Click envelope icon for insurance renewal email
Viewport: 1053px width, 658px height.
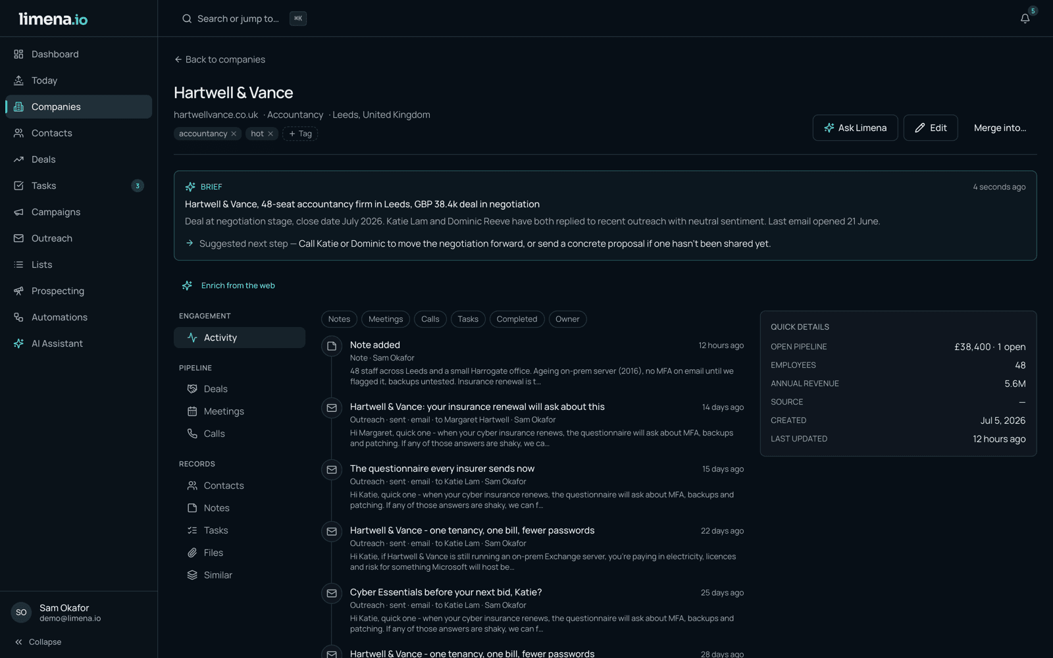pyautogui.click(x=332, y=408)
